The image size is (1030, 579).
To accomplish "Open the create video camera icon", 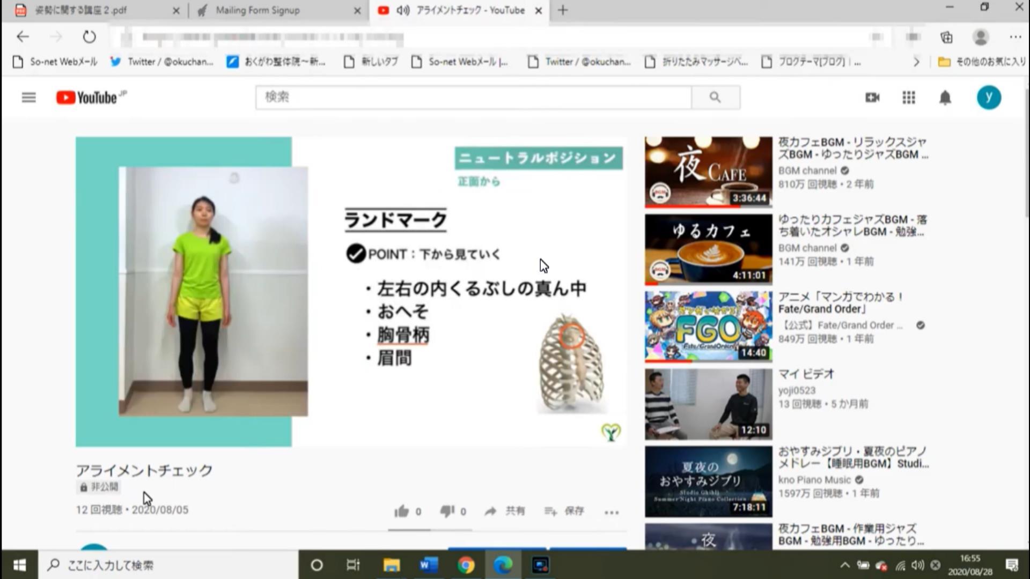I will pos(872,98).
